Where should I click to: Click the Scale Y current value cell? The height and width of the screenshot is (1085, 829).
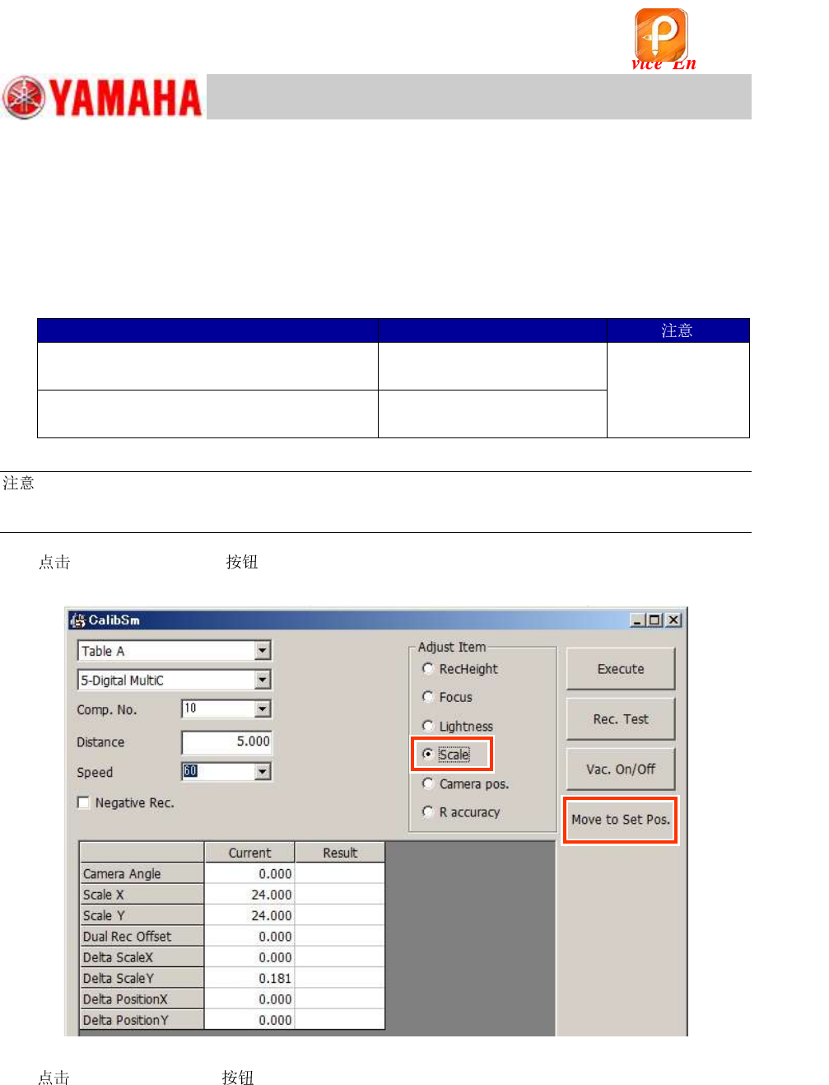pyautogui.click(x=249, y=915)
